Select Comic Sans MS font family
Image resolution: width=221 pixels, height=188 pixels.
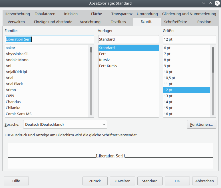[19, 114]
